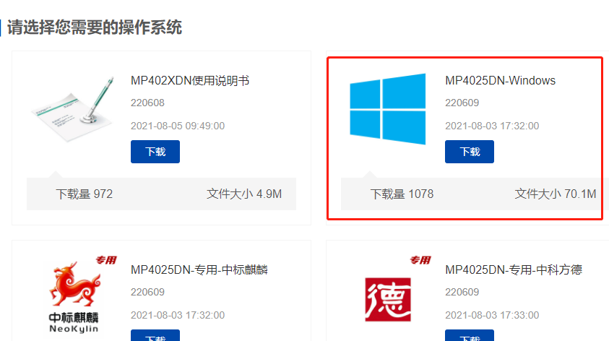The height and width of the screenshot is (341, 609).
Task: Click the heading 请选择您需要的操作系统
Action: (95, 27)
